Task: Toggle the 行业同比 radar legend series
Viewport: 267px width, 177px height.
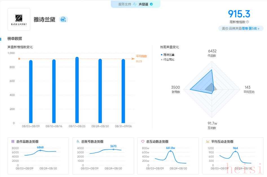Action: tap(167, 59)
